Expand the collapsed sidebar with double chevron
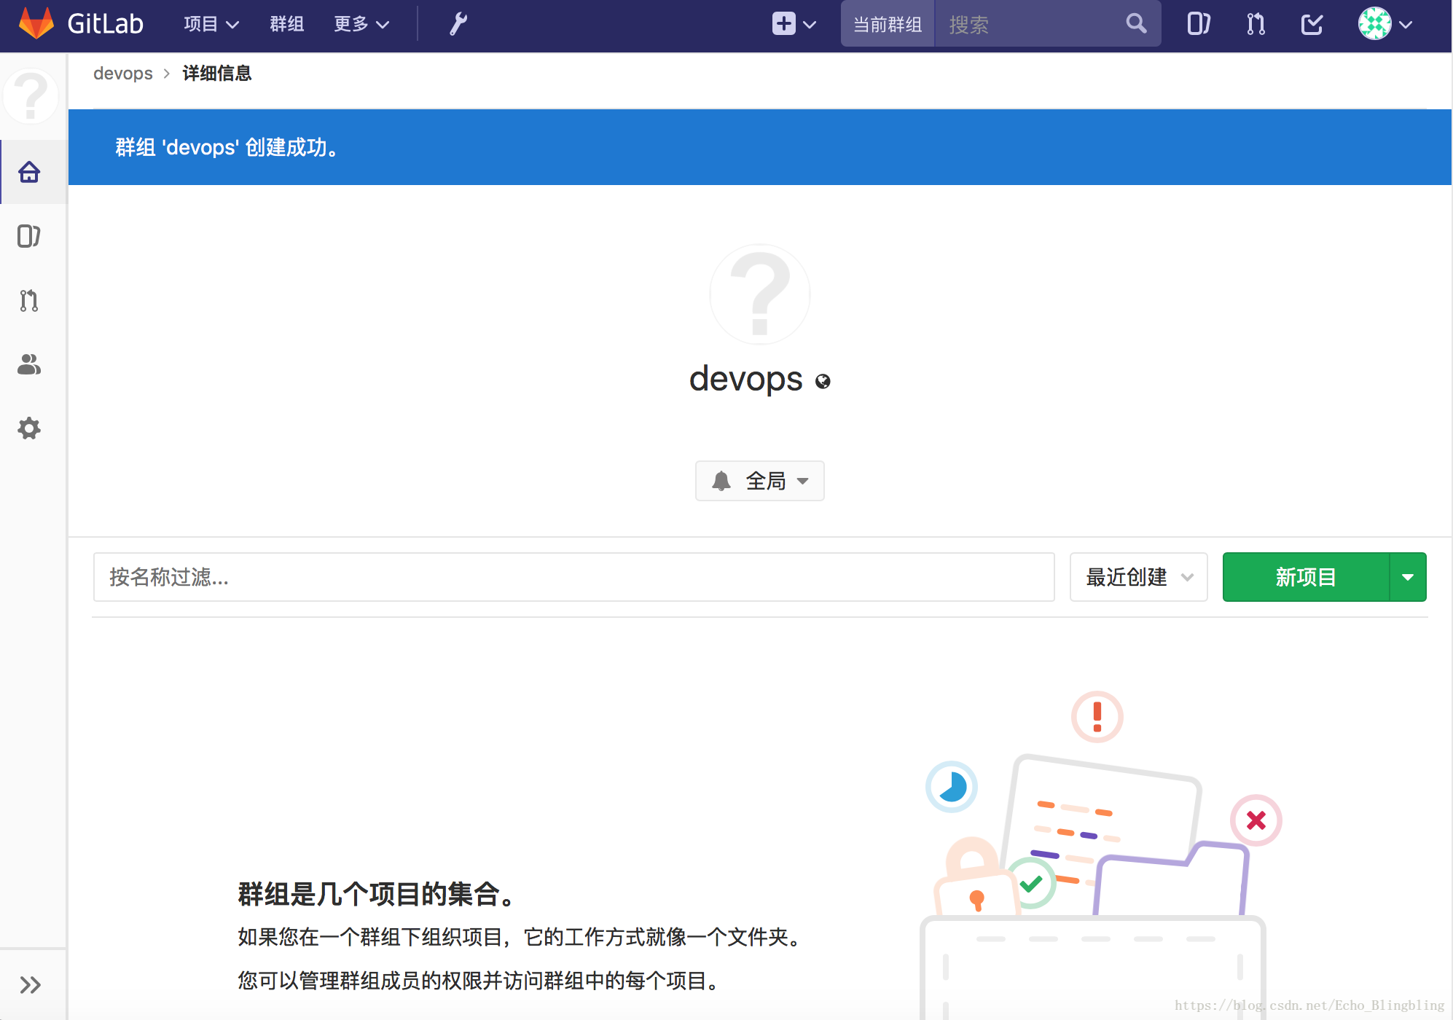 pyautogui.click(x=30, y=985)
